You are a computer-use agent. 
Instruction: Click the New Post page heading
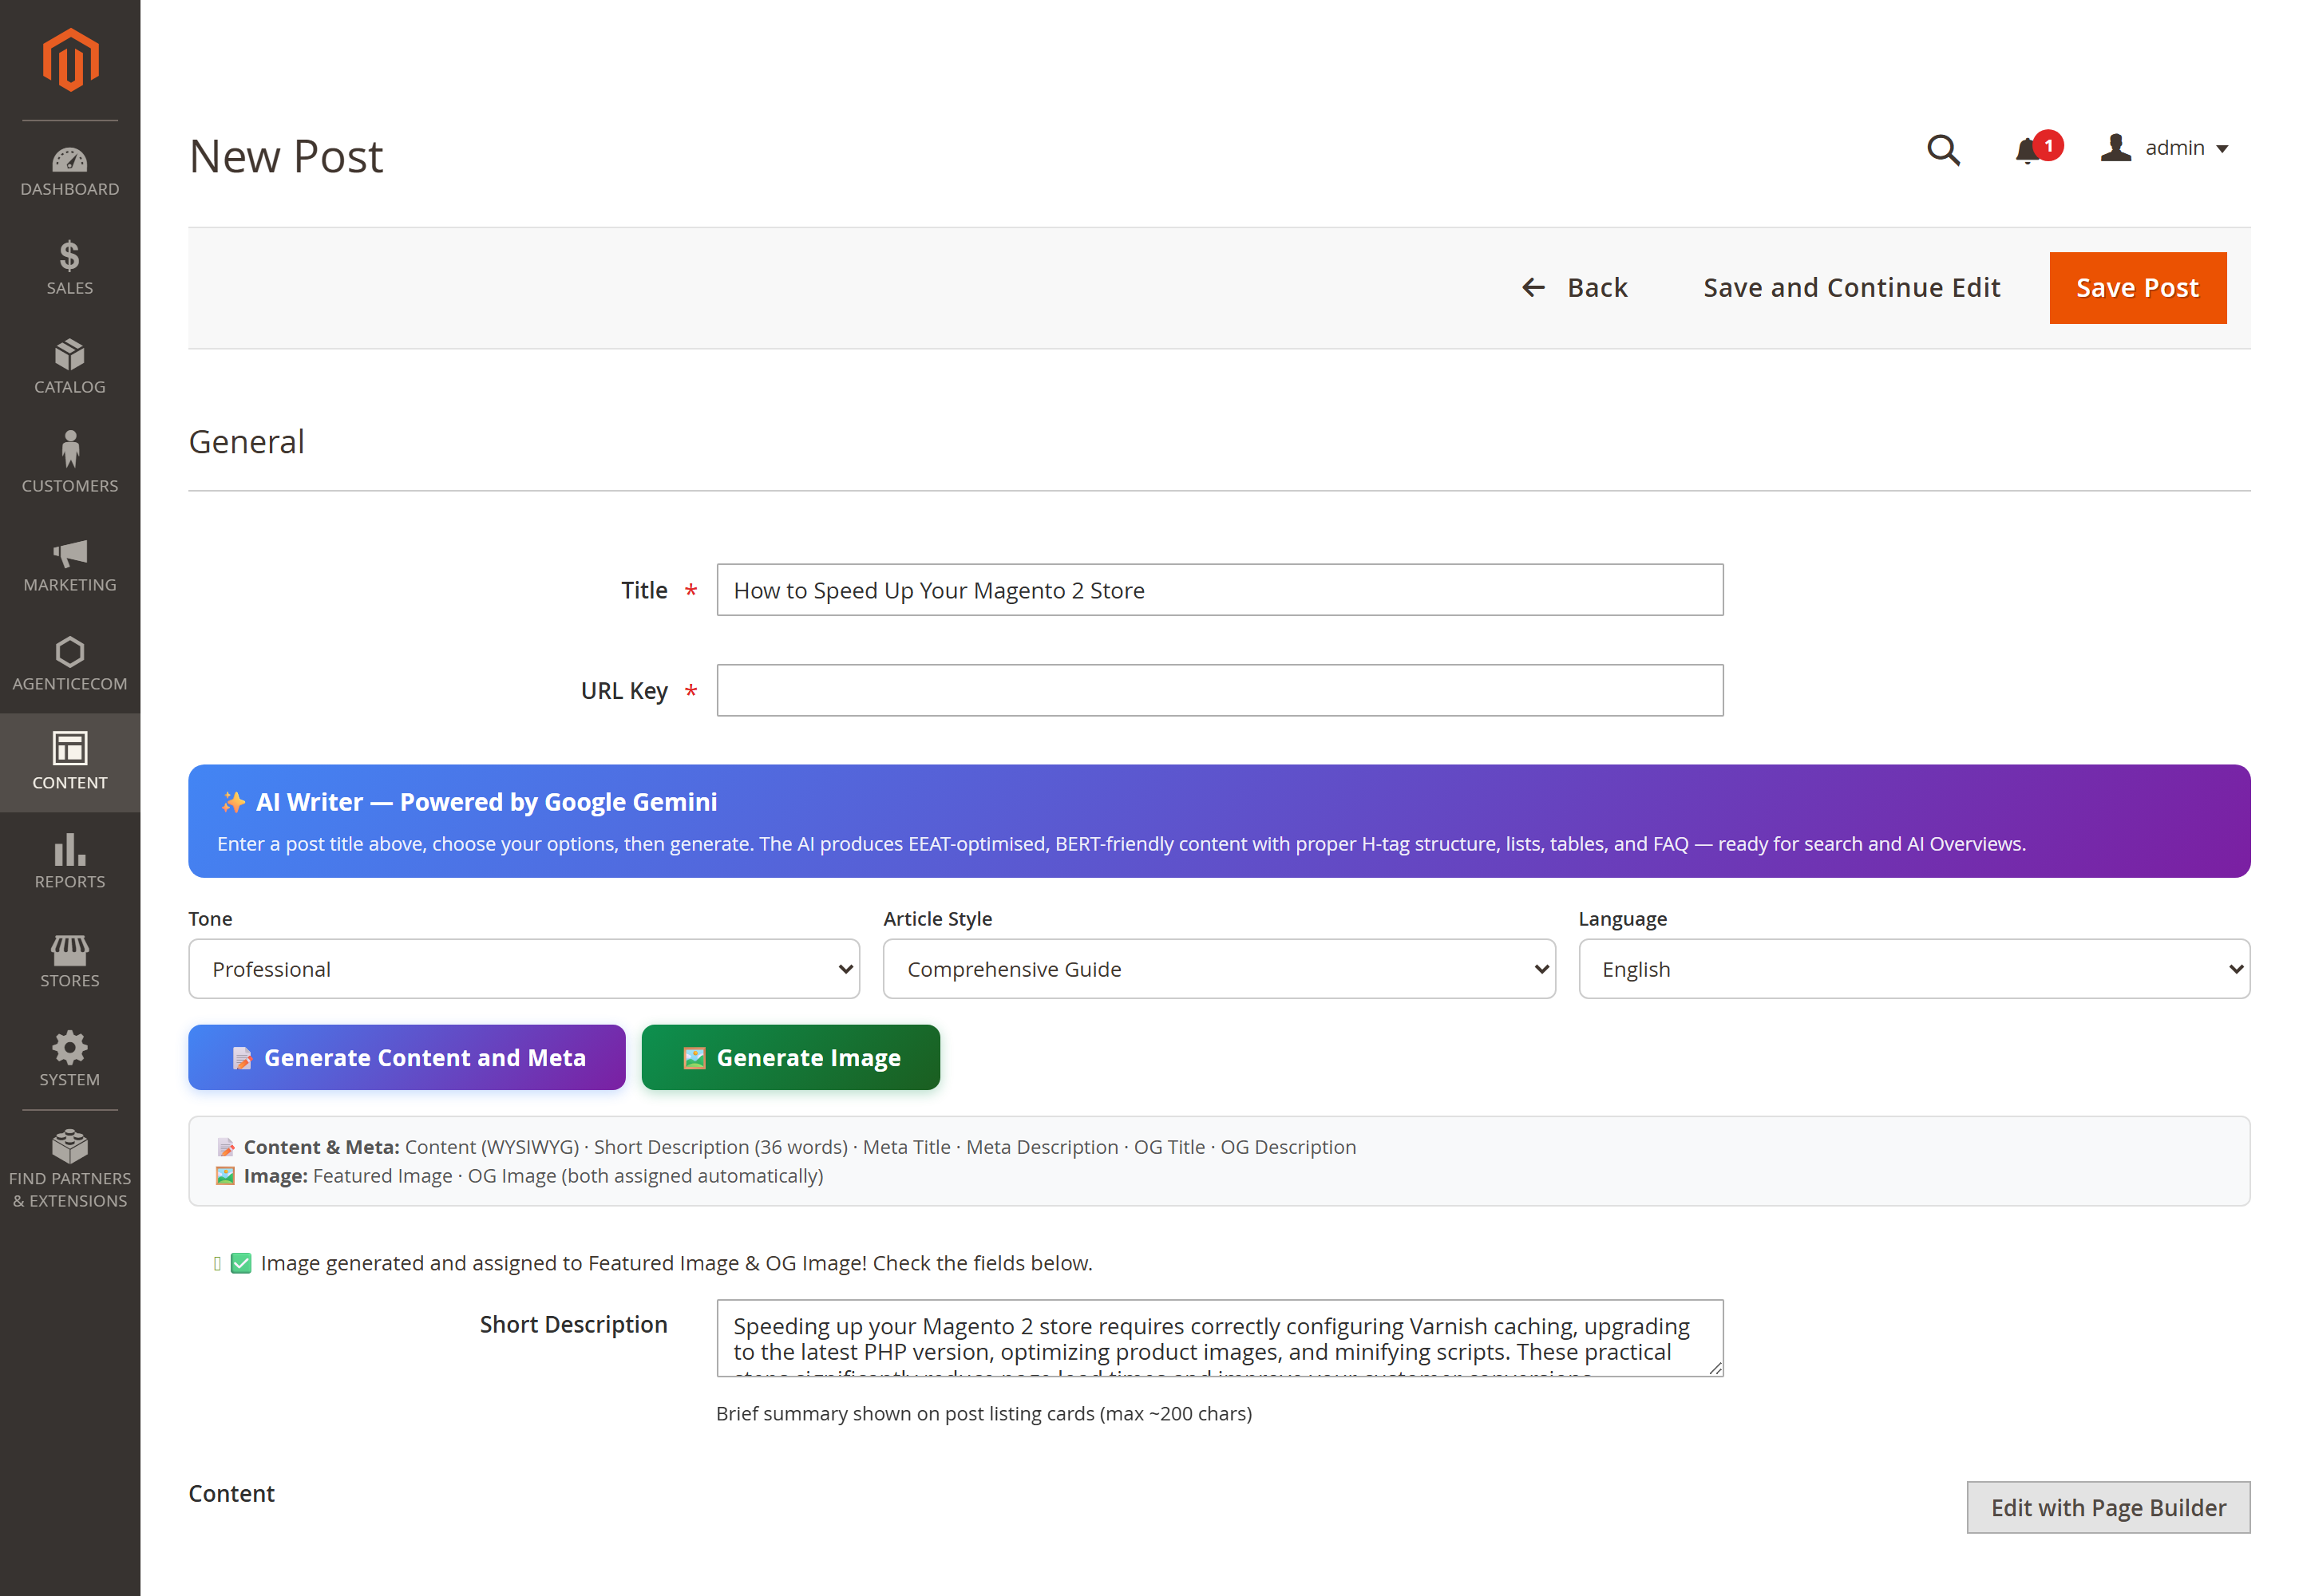click(x=286, y=156)
